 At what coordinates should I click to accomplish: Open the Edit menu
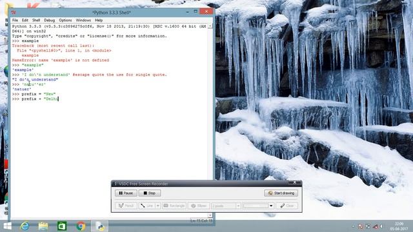[25, 20]
